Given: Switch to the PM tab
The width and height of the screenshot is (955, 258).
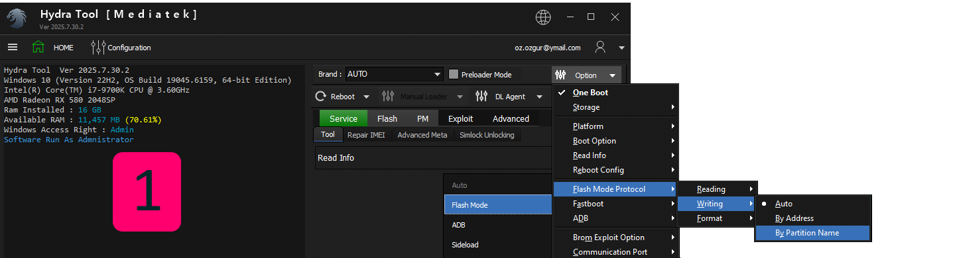Looking at the screenshot, I should pos(422,118).
